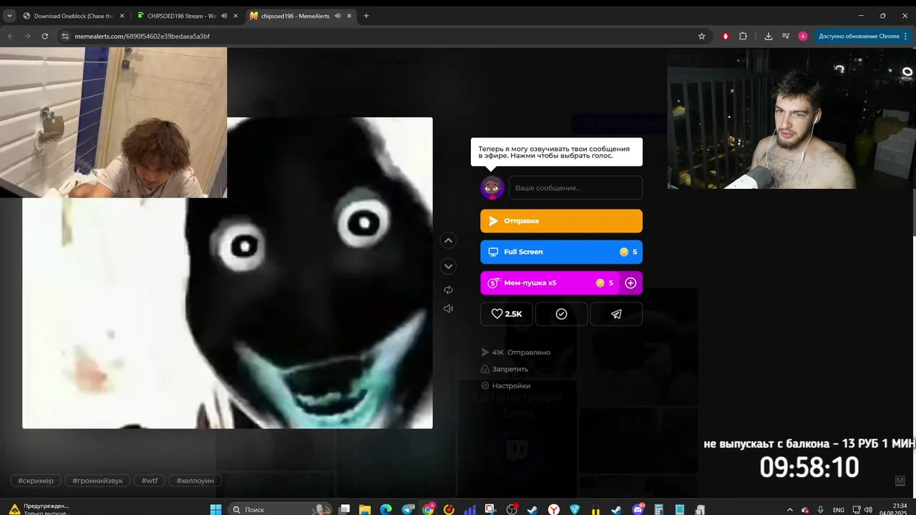Open Windows Start menu
Screen dimensions: 916x515
[x=215, y=509]
